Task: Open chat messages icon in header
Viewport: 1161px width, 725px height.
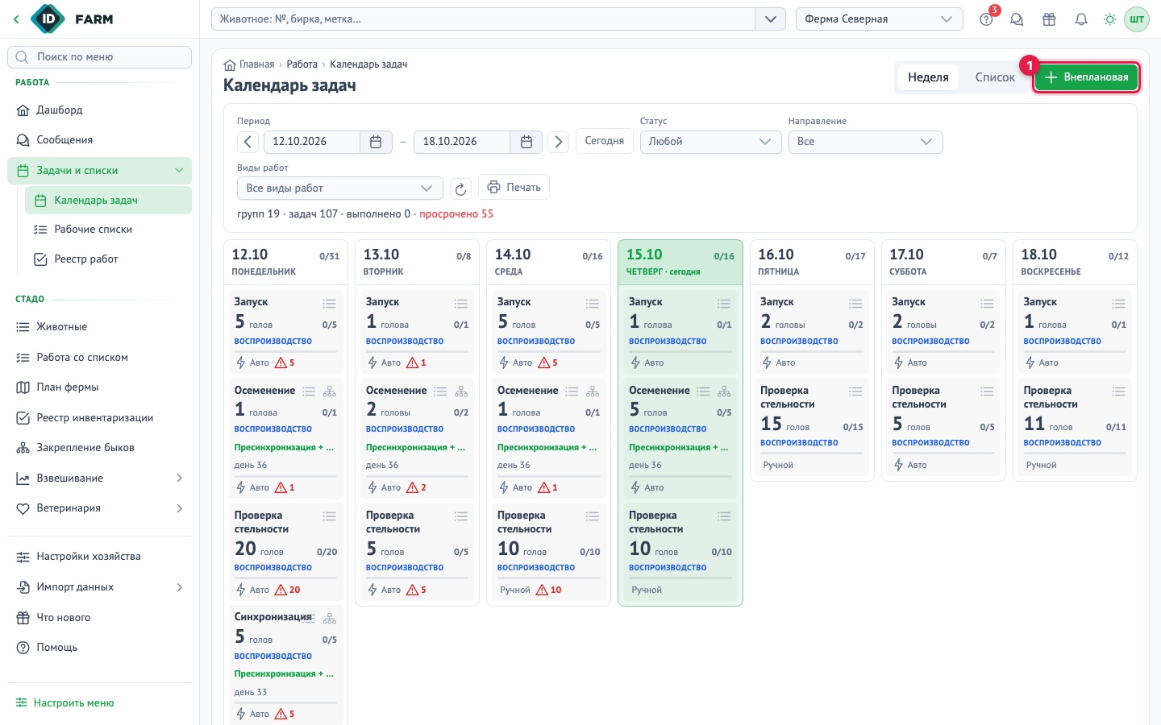Action: coord(1017,19)
